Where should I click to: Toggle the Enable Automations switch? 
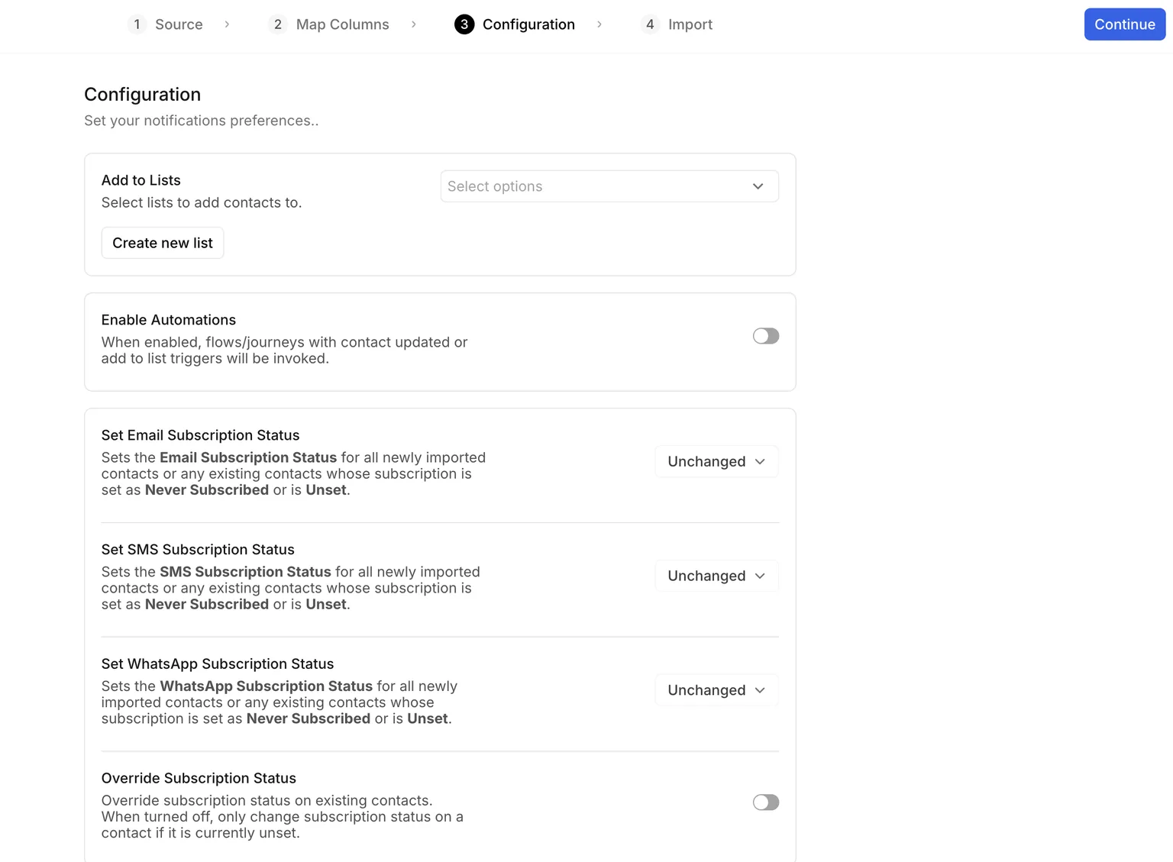pyautogui.click(x=766, y=336)
